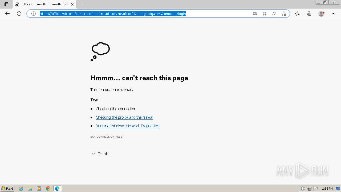Click the 'Hmmm… can't reach this page' heading

139,78
